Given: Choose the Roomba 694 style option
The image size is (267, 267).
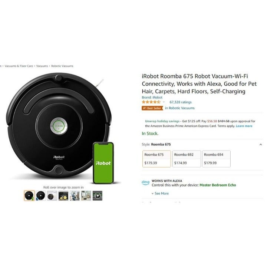Looking at the screenshot, I should pos(216,159).
